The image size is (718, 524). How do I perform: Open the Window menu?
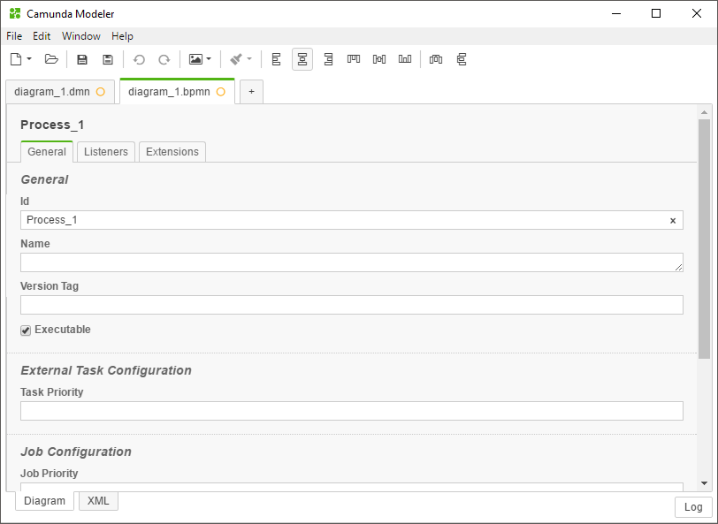coord(81,36)
